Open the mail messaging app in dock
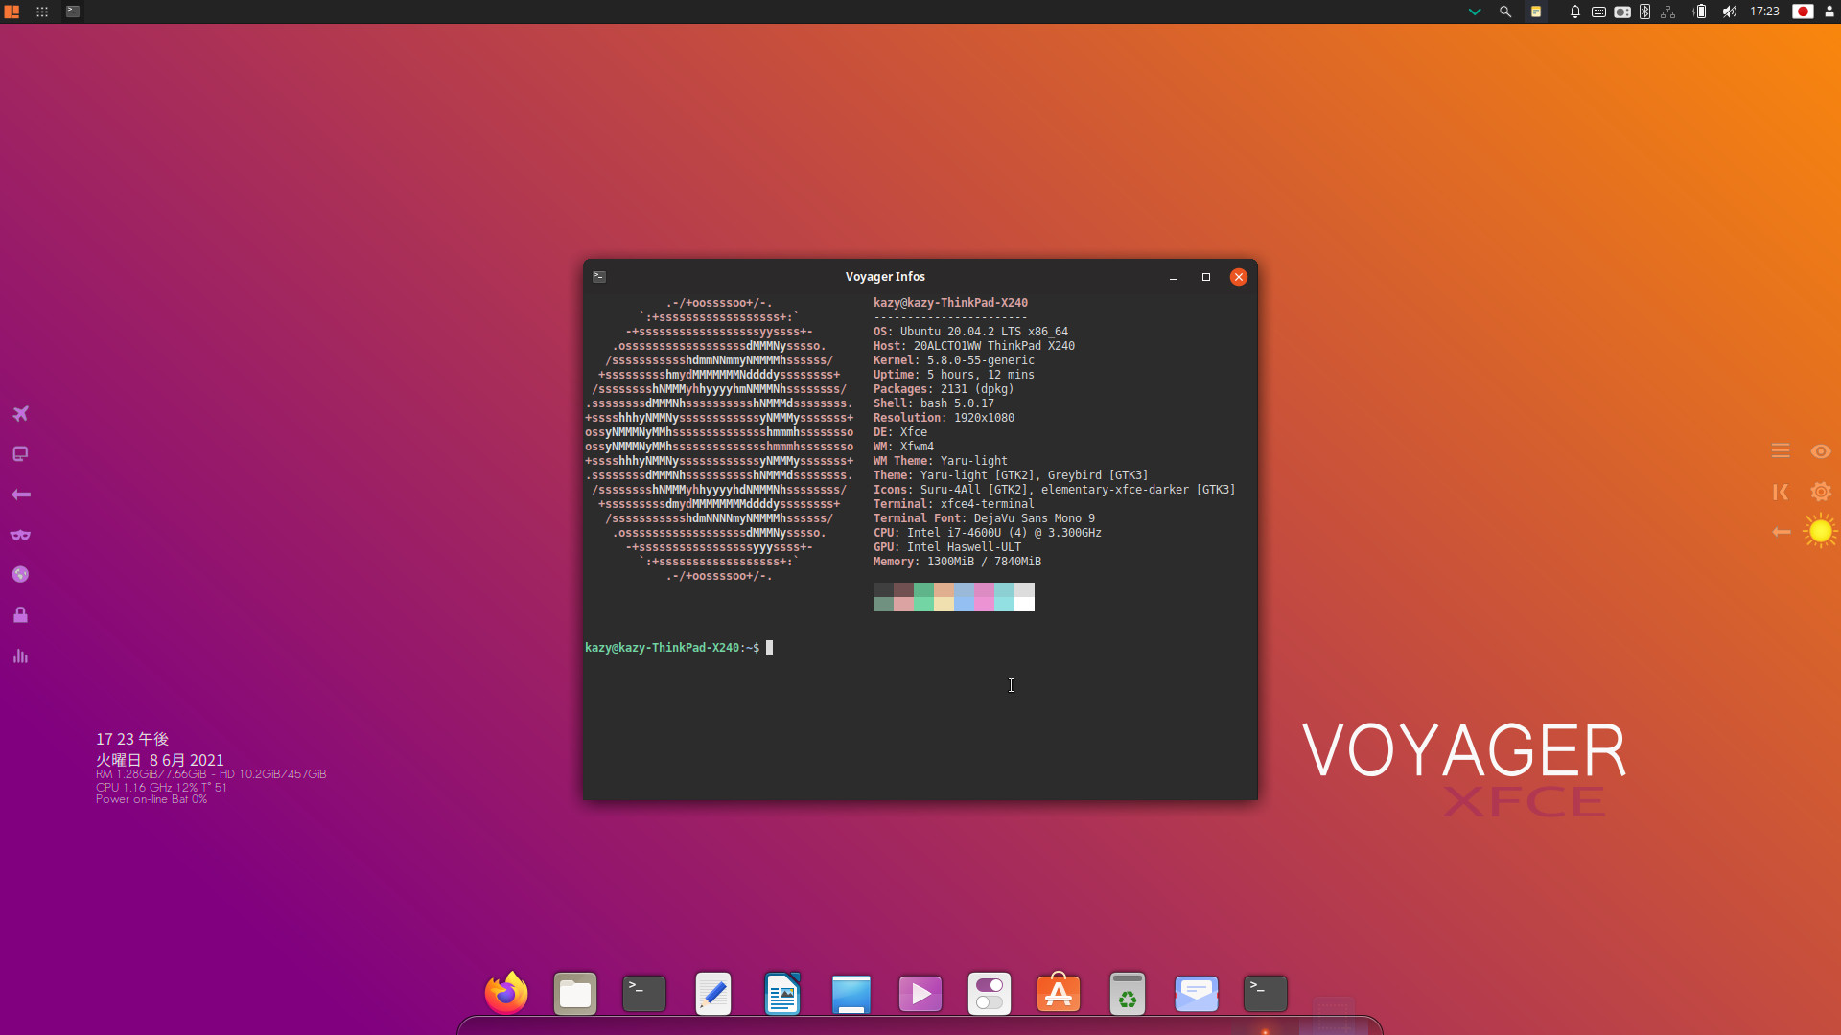This screenshot has width=1841, height=1035. (1197, 994)
